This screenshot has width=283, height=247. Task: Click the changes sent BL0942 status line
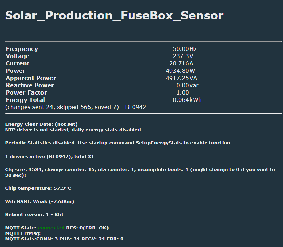point(76,107)
